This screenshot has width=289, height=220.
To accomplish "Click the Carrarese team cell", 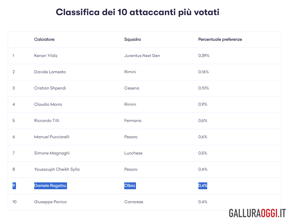I will (134, 202).
